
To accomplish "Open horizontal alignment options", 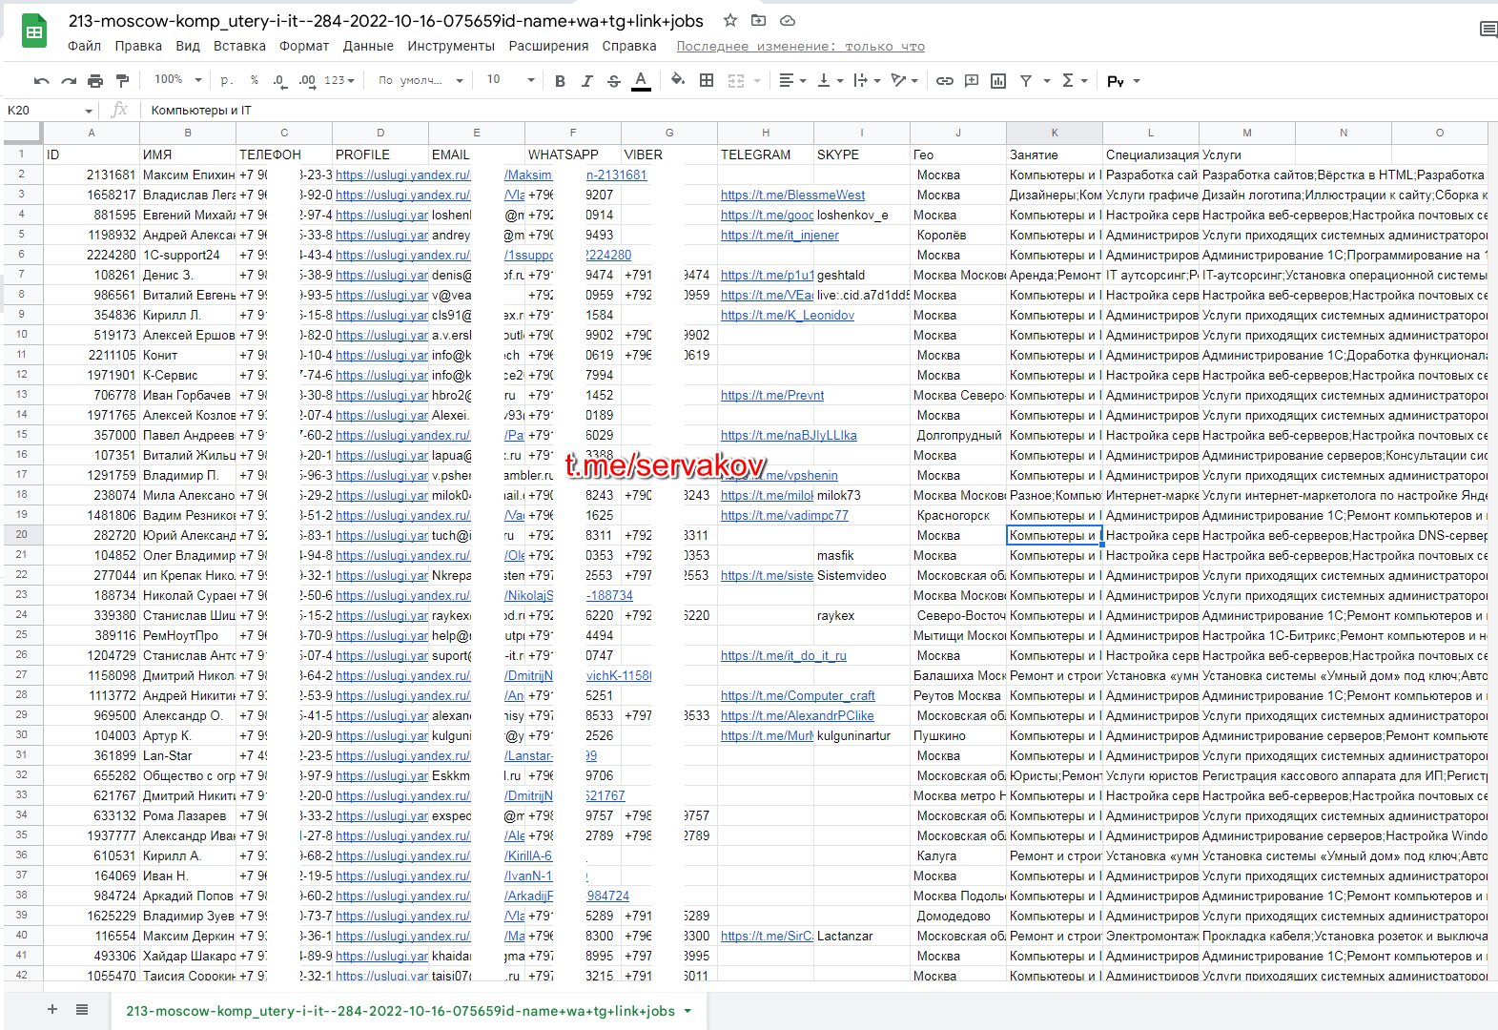I will pyautogui.click(x=792, y=81).
